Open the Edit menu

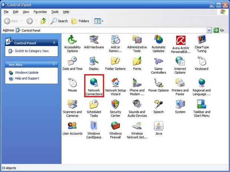tap(16, 12)
